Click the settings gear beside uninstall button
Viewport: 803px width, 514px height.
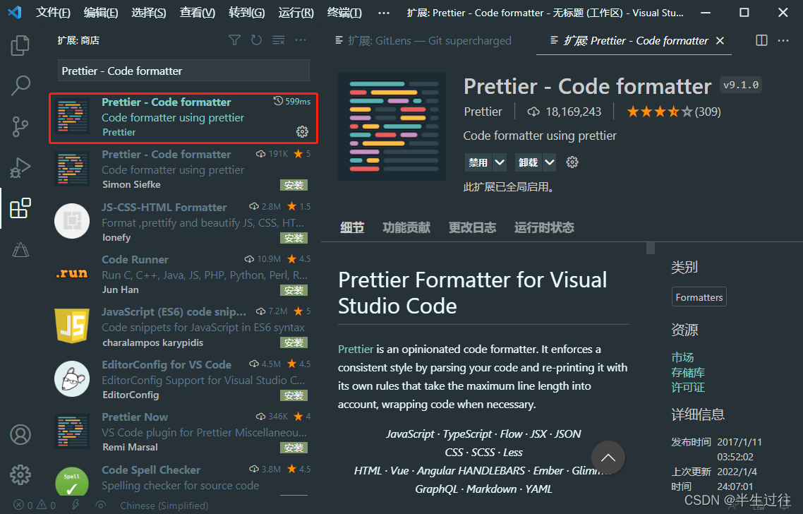tap(572, 162)
